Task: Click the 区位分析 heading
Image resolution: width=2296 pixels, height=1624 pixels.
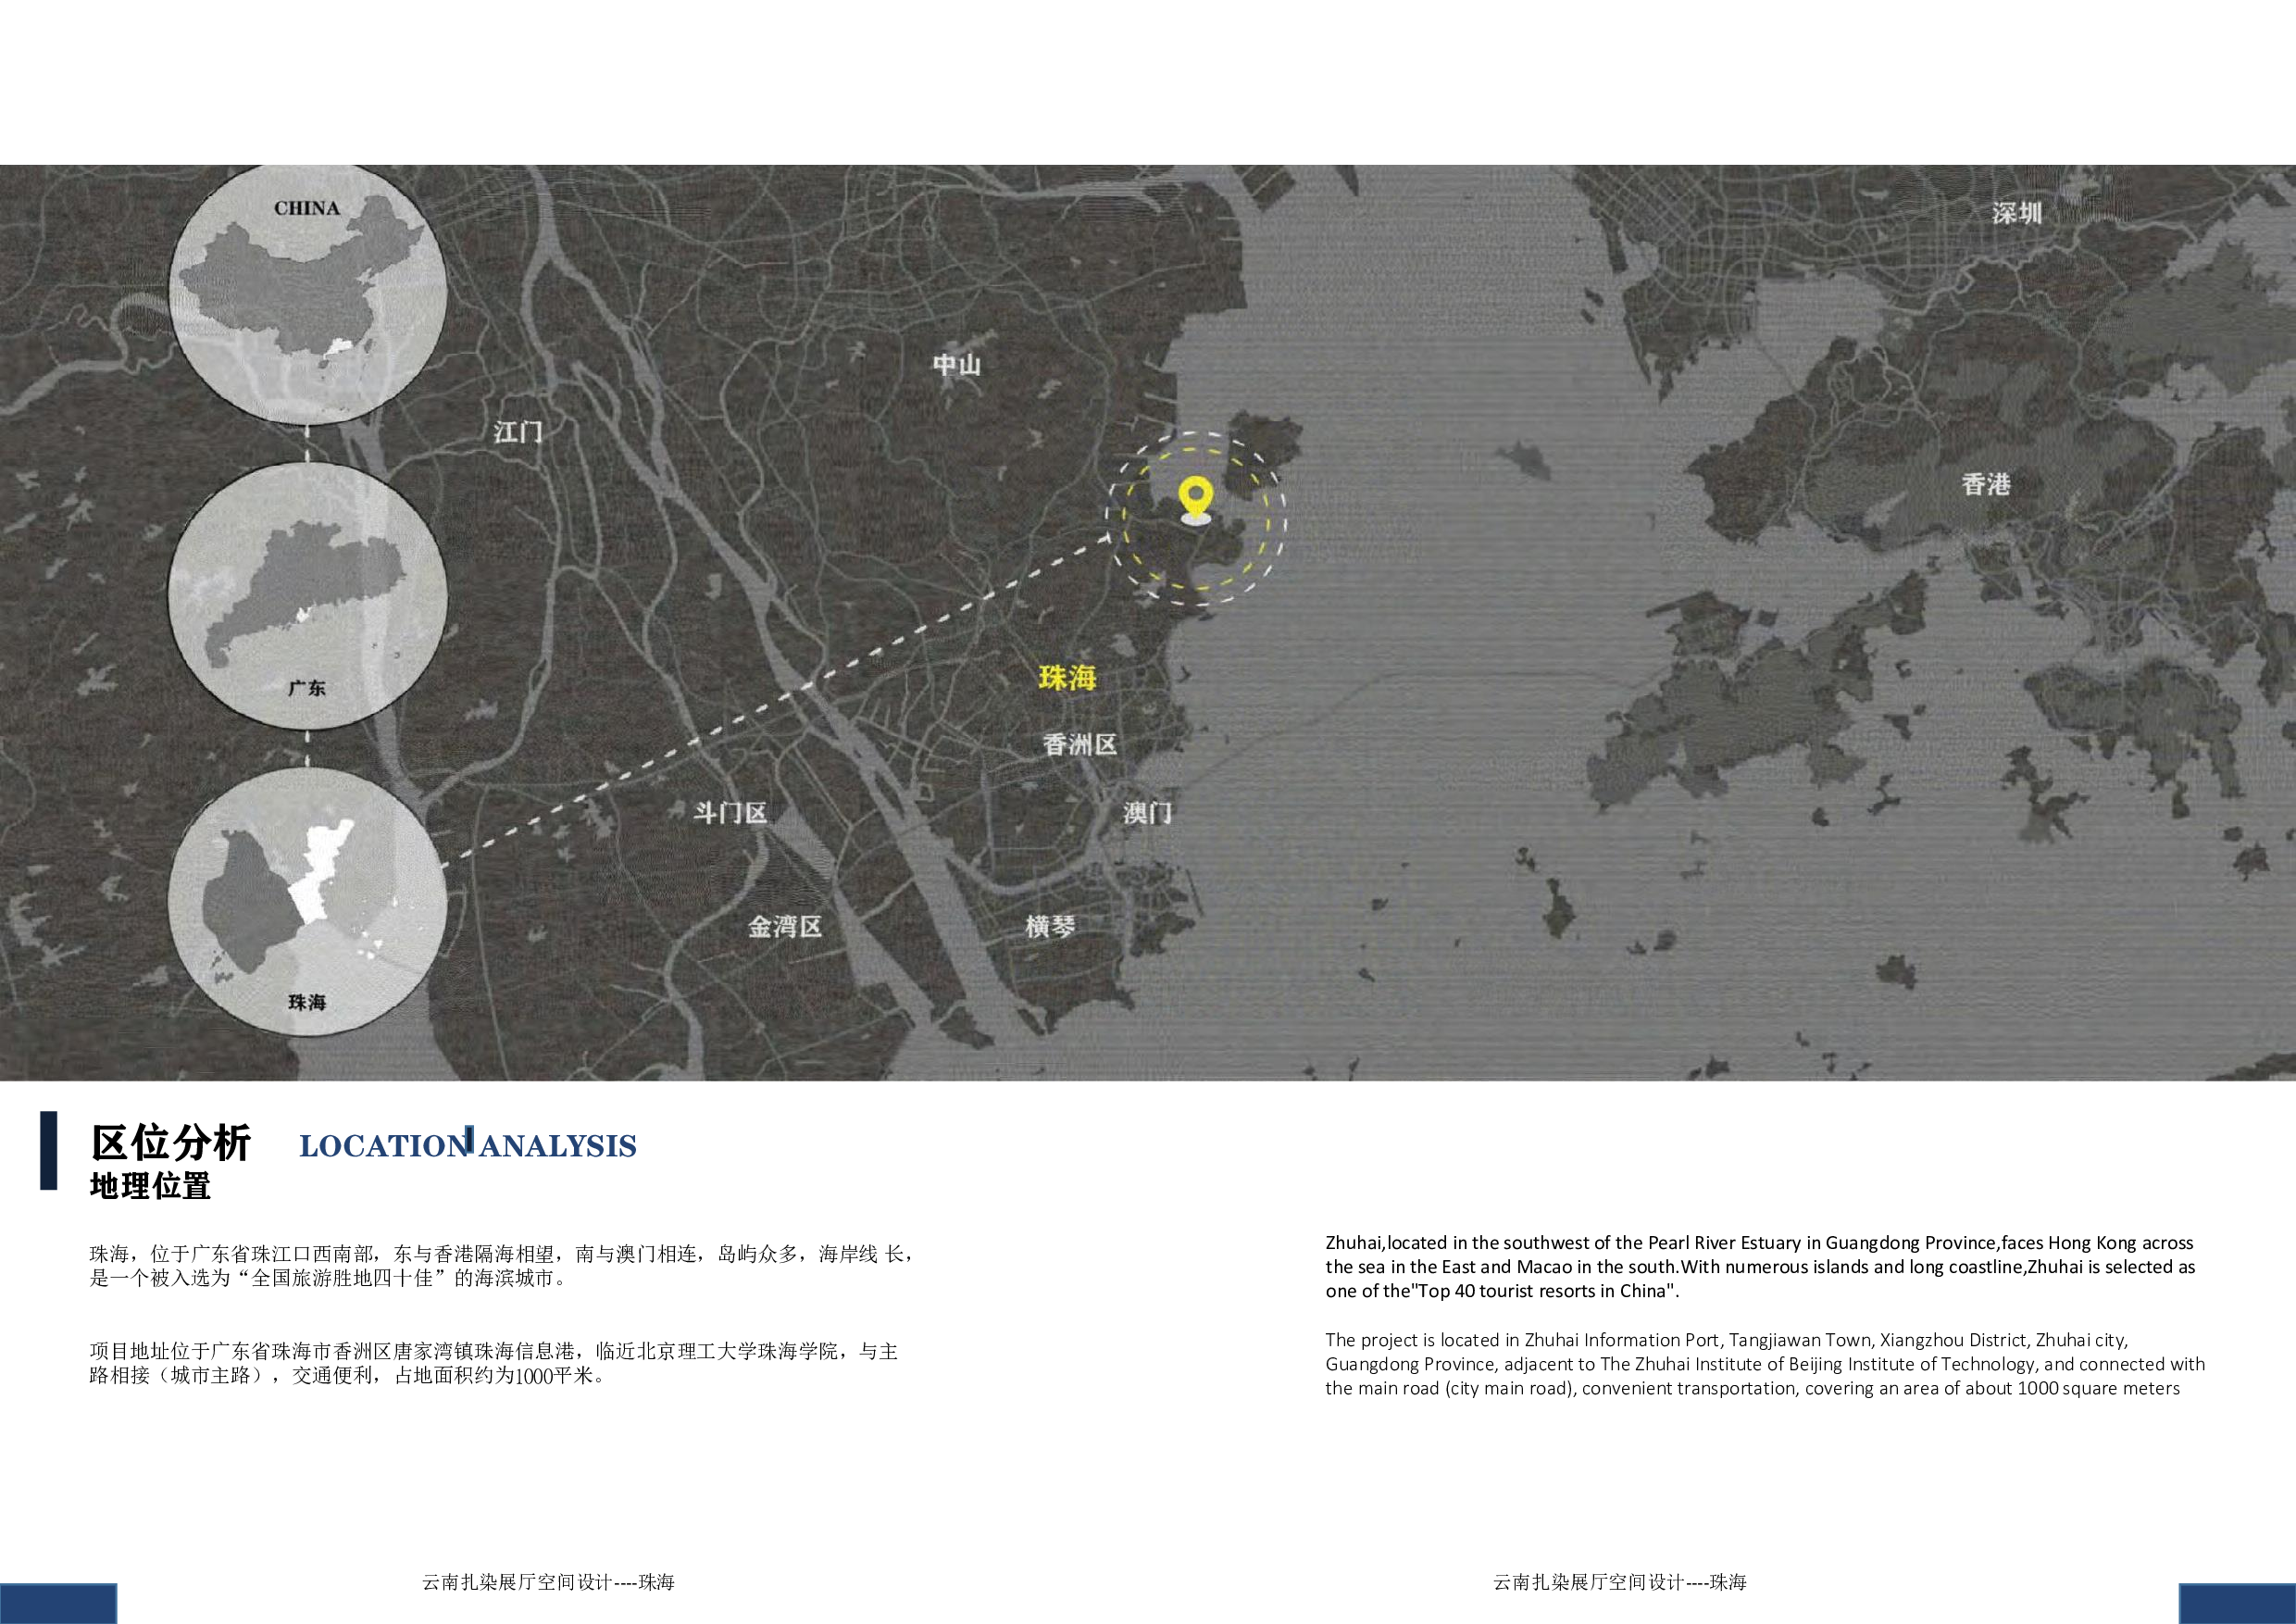Action: tap(171, 1143)
